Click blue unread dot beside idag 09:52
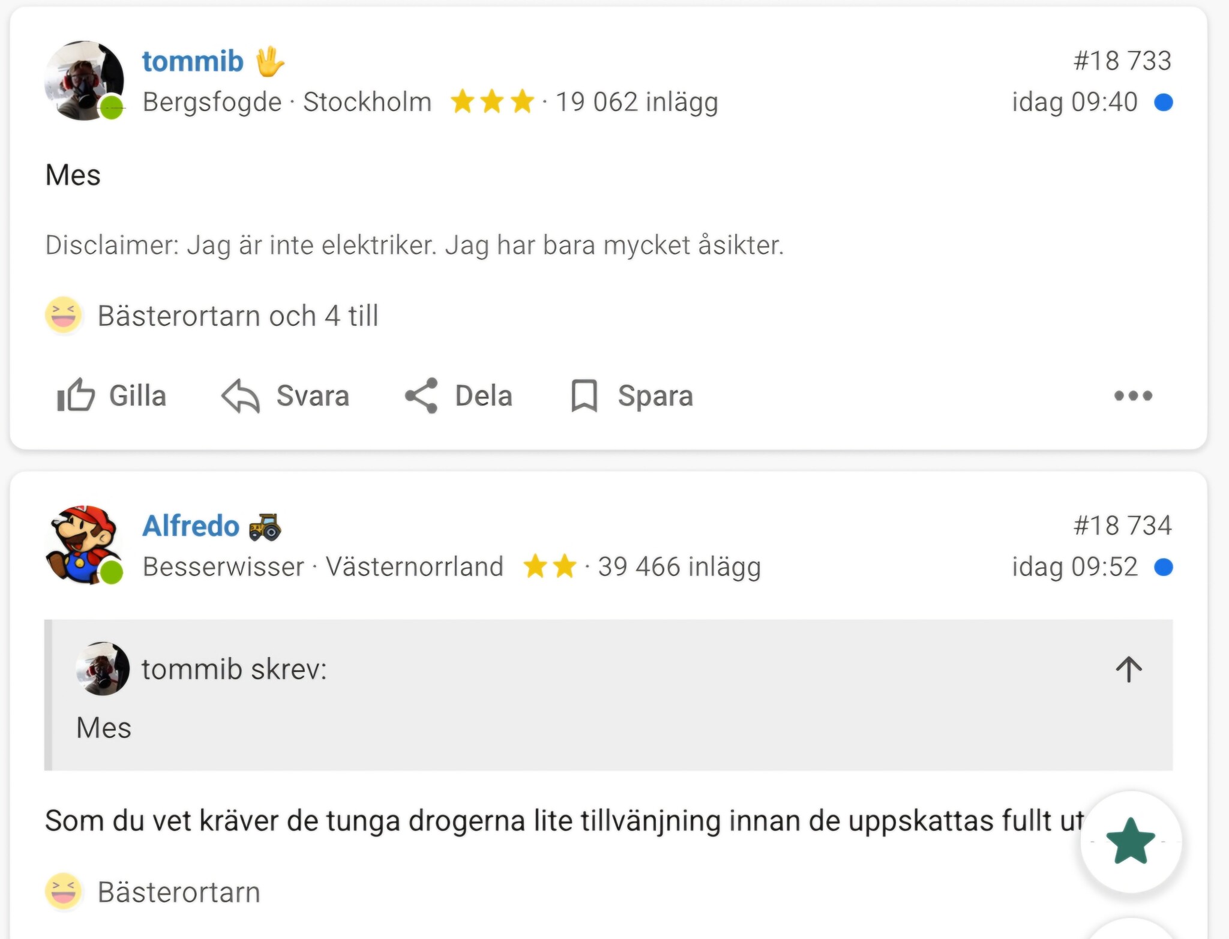This screenshot has height=939, width=1229. pos(1163,567)
